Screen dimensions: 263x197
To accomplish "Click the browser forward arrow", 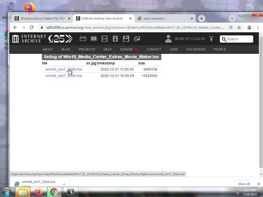I will pos(23,27).
